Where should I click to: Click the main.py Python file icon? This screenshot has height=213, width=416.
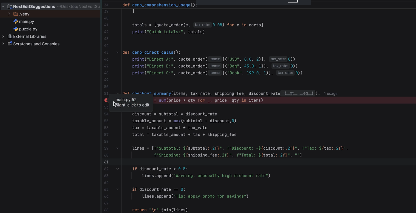pyautogui.click(x=16, y=21)
